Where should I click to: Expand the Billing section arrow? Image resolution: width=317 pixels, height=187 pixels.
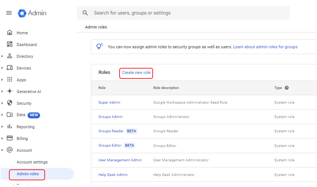2,138
